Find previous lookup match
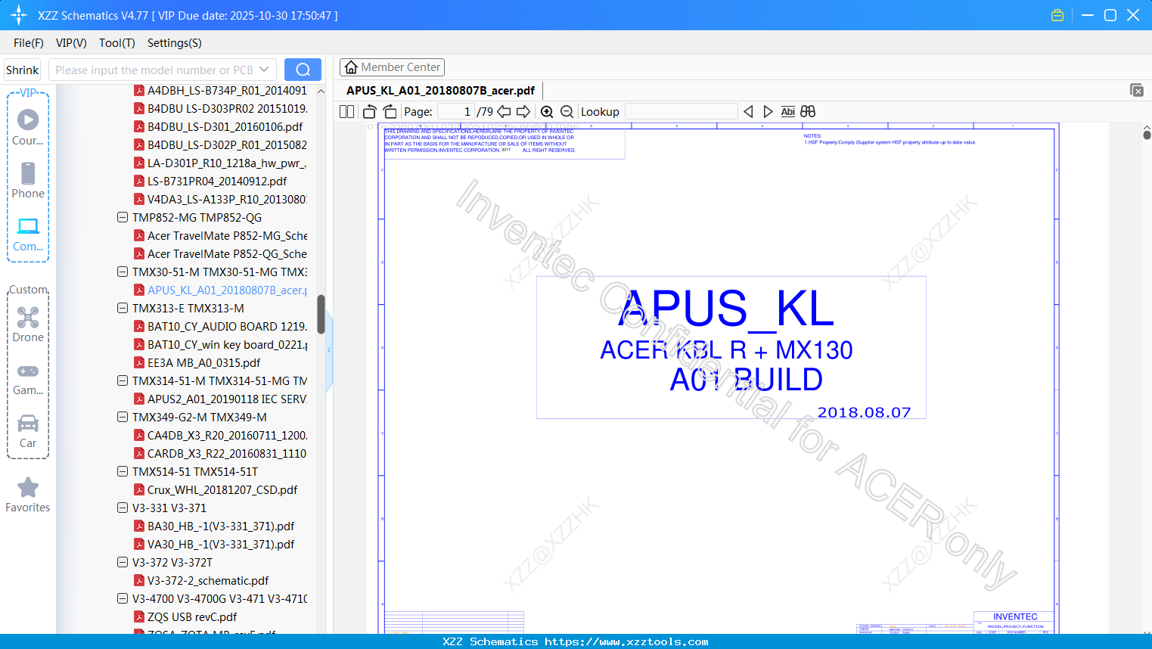The width and height of the screenshot is (1152, 649). pos(748,112)
